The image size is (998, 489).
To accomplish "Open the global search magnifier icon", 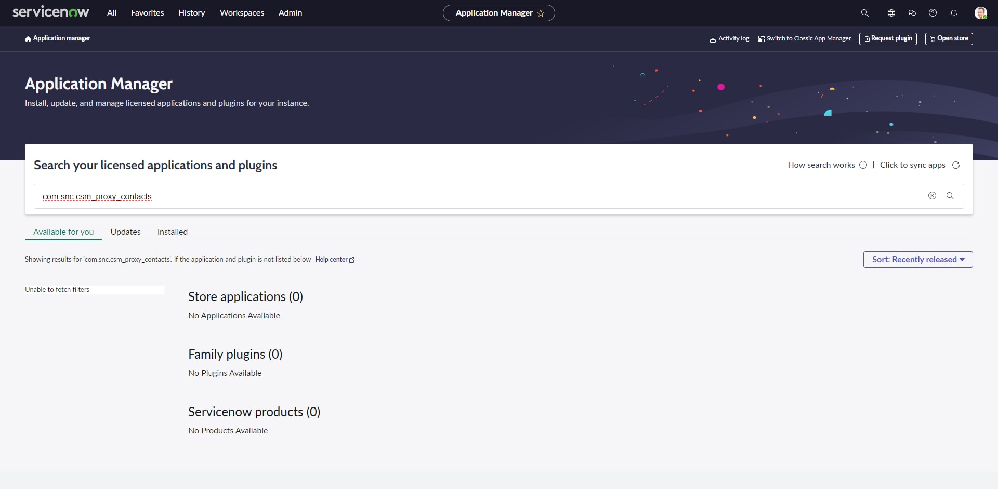I will tap(864, 13).
